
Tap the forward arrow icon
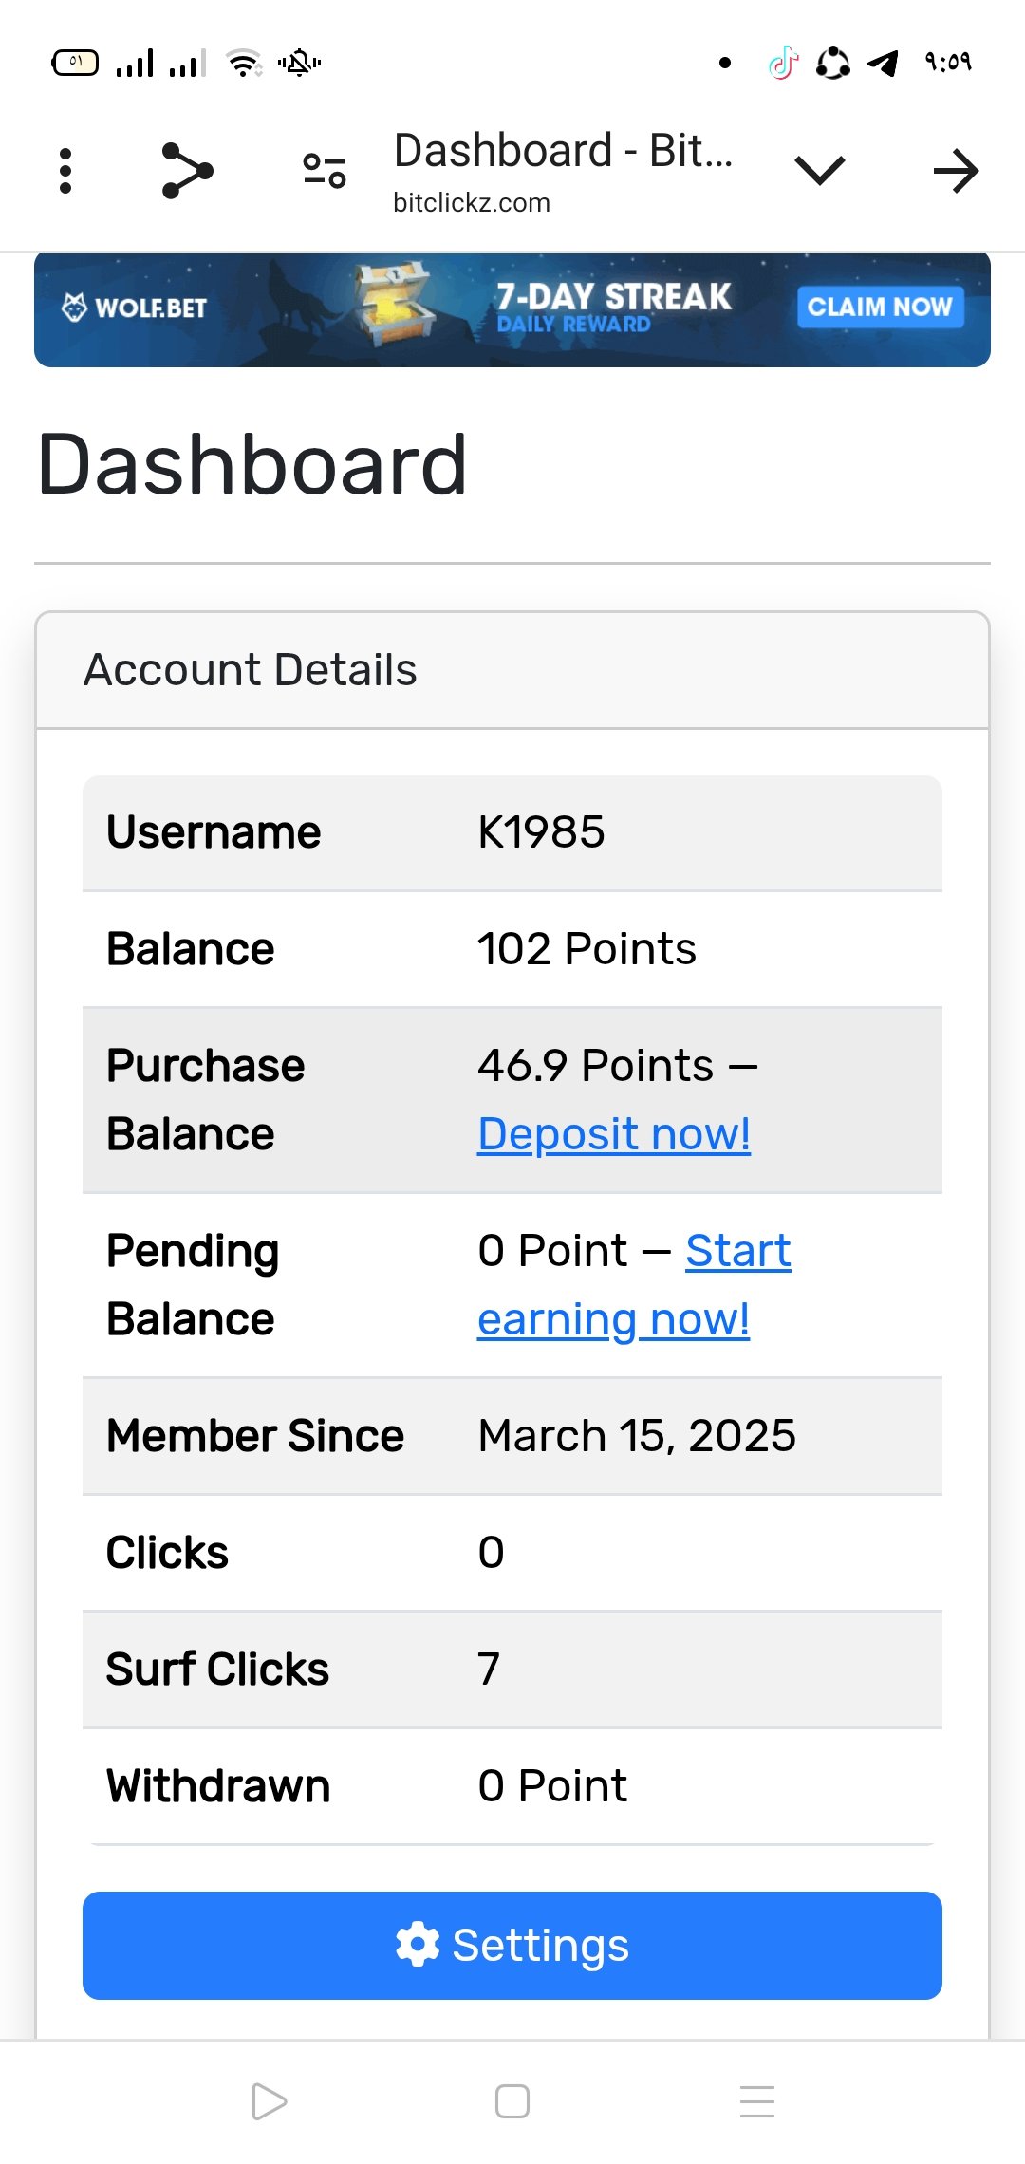(956, 171)
